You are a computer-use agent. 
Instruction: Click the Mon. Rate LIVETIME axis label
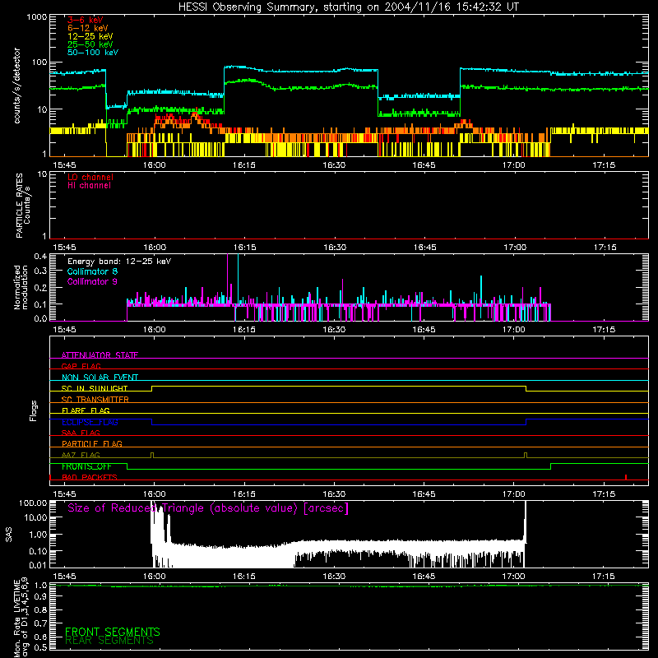coord(21,619)
